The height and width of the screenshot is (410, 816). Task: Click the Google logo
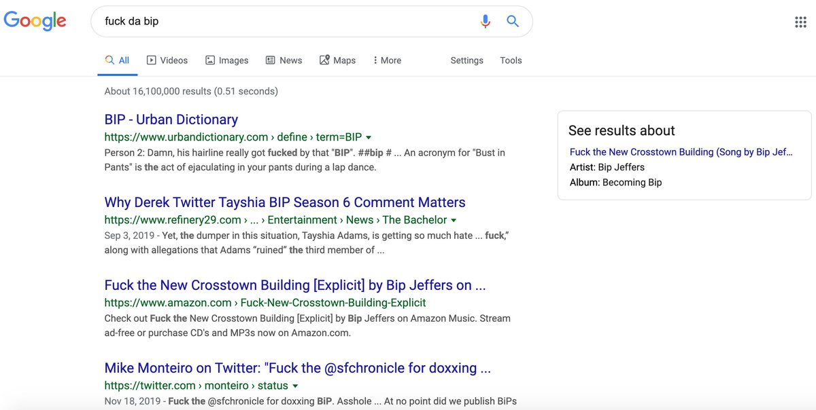click(35, 21)
